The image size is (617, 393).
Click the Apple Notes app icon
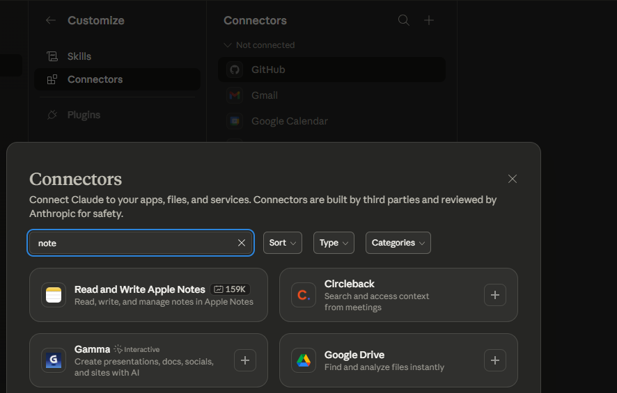(54, 295)
